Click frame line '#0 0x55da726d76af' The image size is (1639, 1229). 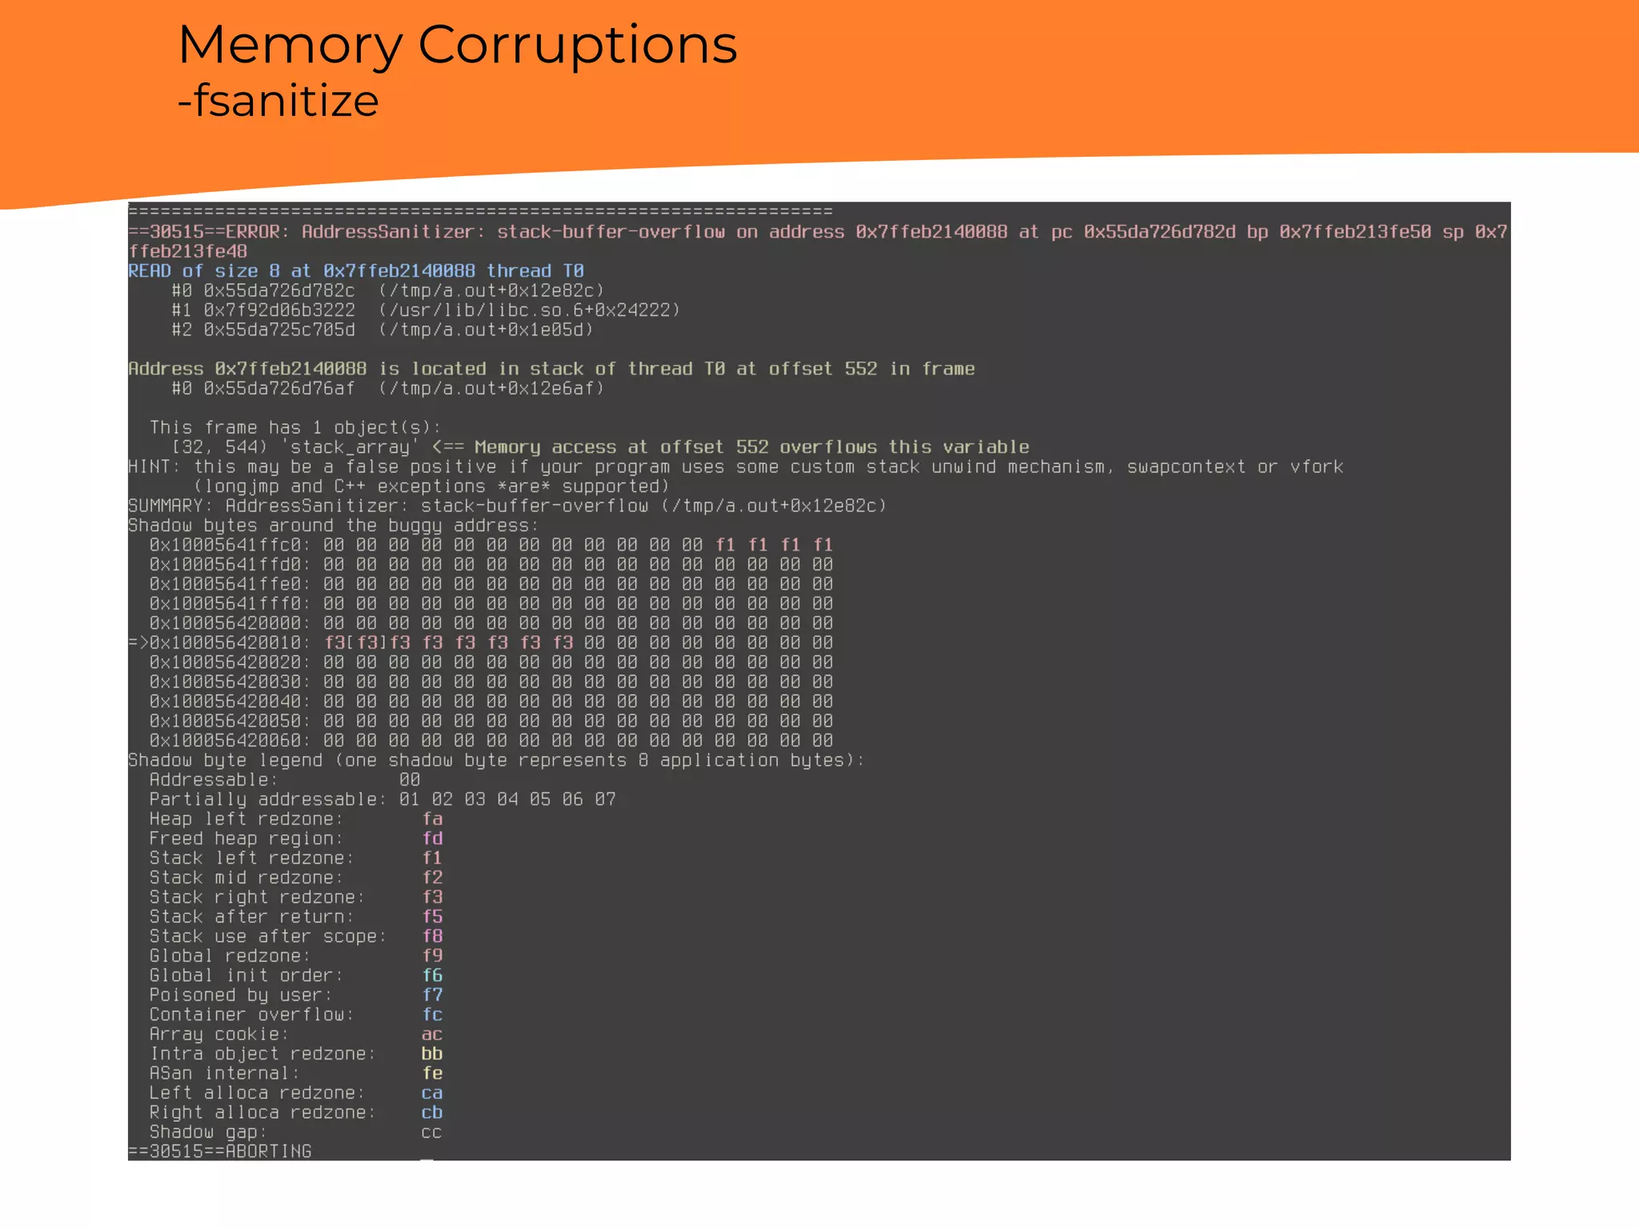coord(388,388)
